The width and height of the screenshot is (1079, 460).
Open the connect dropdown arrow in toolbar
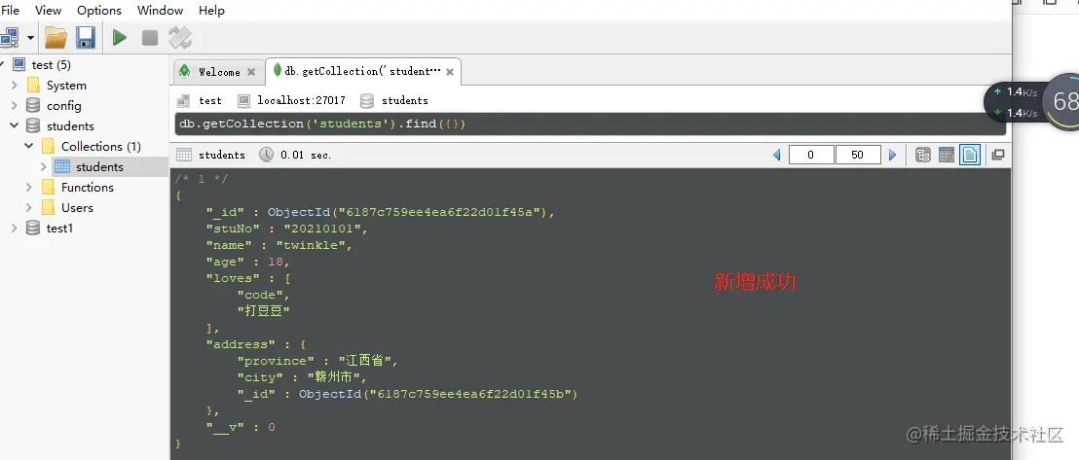(x=30, y=37)
